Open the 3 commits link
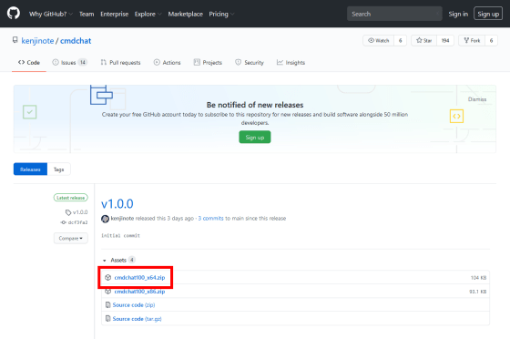This screenshot has width=510, height=339. (210, 219)
